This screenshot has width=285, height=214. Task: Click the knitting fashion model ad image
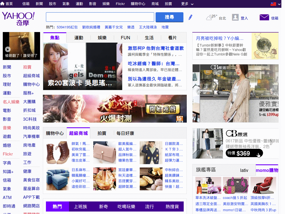[x=235, y=93]
